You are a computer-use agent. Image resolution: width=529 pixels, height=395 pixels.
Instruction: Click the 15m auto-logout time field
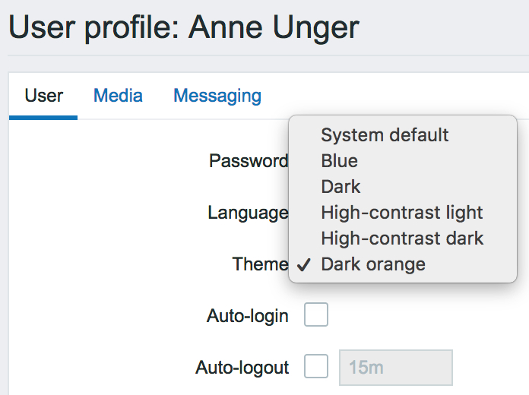(395, 368)
